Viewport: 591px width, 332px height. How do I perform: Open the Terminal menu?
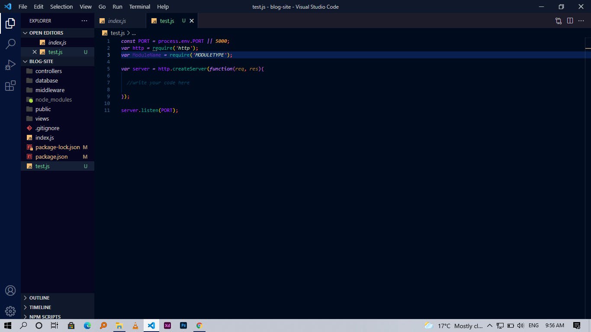(140, 6)
